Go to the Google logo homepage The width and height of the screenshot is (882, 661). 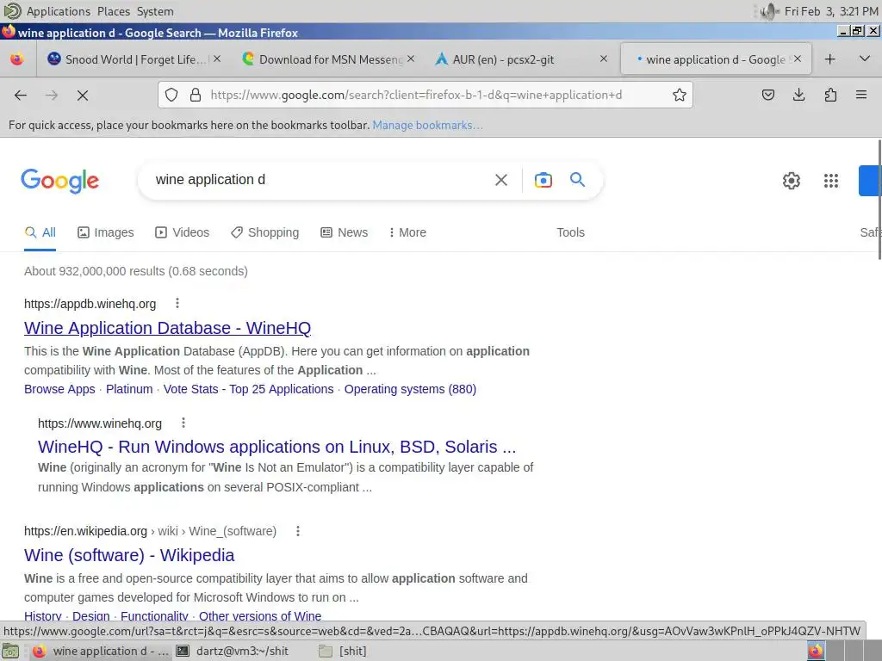[60, 181]
